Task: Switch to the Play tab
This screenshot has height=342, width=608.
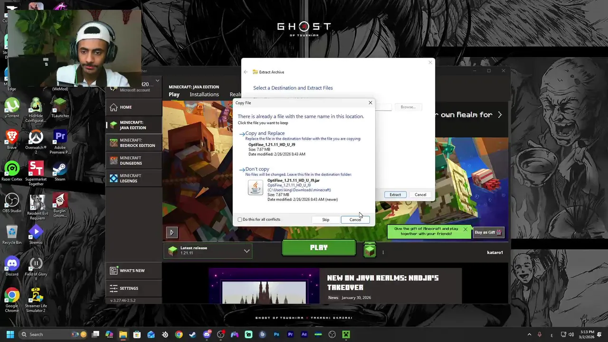Action: [174, 94]
